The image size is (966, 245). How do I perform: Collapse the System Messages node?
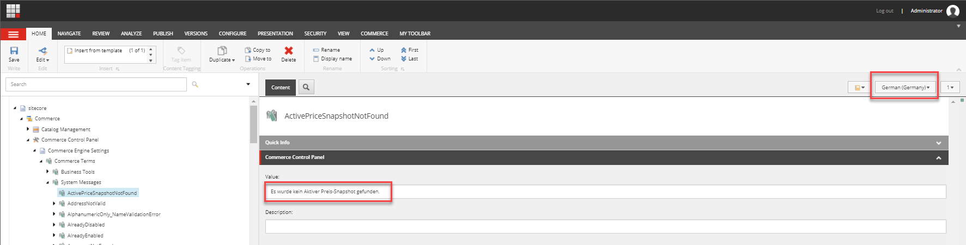(x=48, y=182)
